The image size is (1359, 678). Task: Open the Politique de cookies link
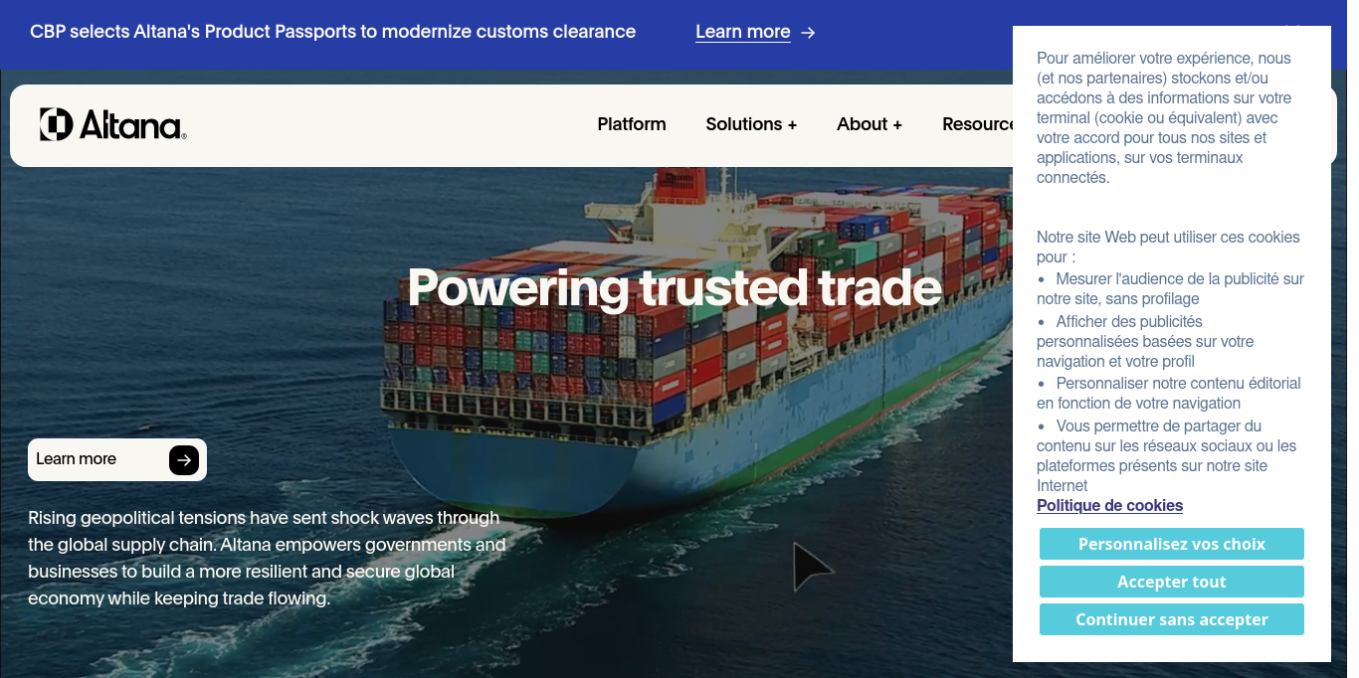pos(1109,505)
